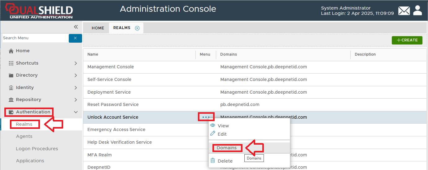Click the DualShield logo

[39, 11]
